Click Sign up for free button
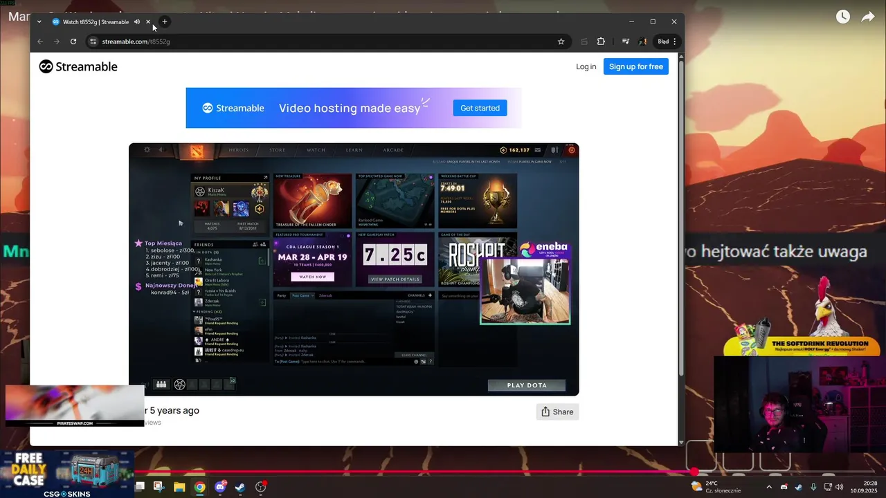The image size is (886, 498). point(636,66)
